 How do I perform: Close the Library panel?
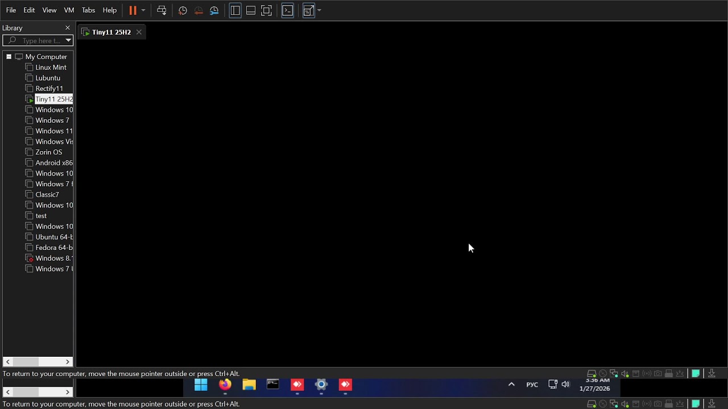coord(68,28)
